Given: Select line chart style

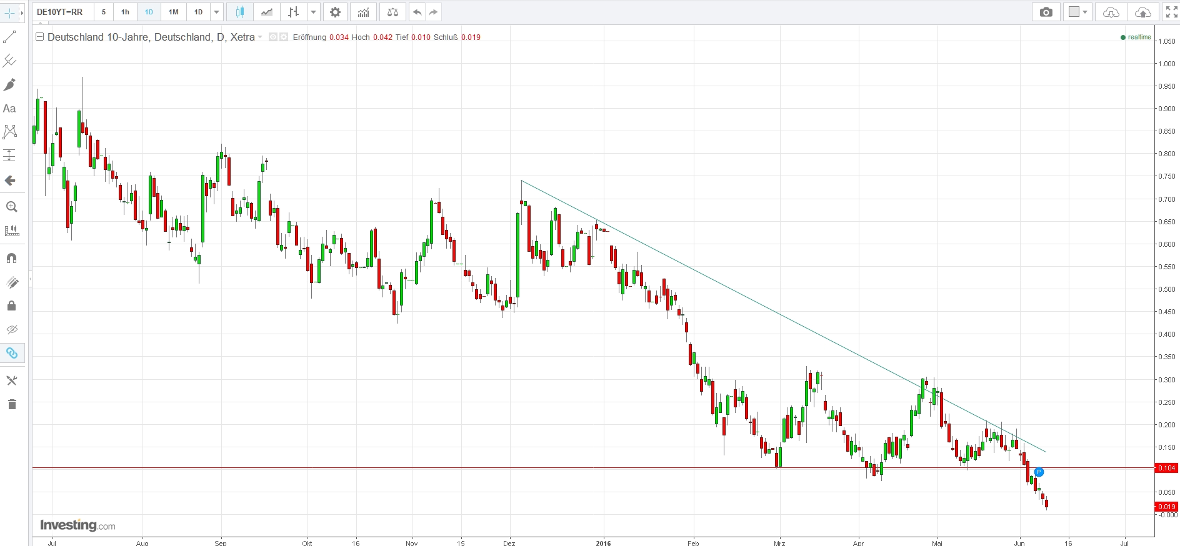Looking at the screenshot, I should [x=266, y=12].
